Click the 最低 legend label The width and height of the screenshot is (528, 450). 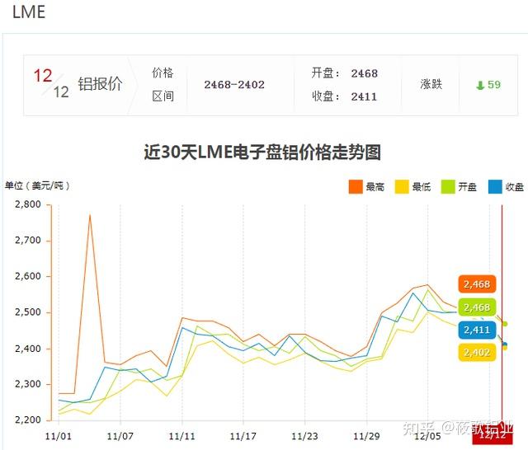(x=422, y=187)
